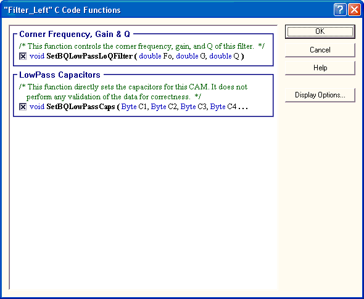Viewport: 364px width, 299px height.
Task: Toggle the SetBQLowPassCaps function checkbox
Action: [23, 107]
